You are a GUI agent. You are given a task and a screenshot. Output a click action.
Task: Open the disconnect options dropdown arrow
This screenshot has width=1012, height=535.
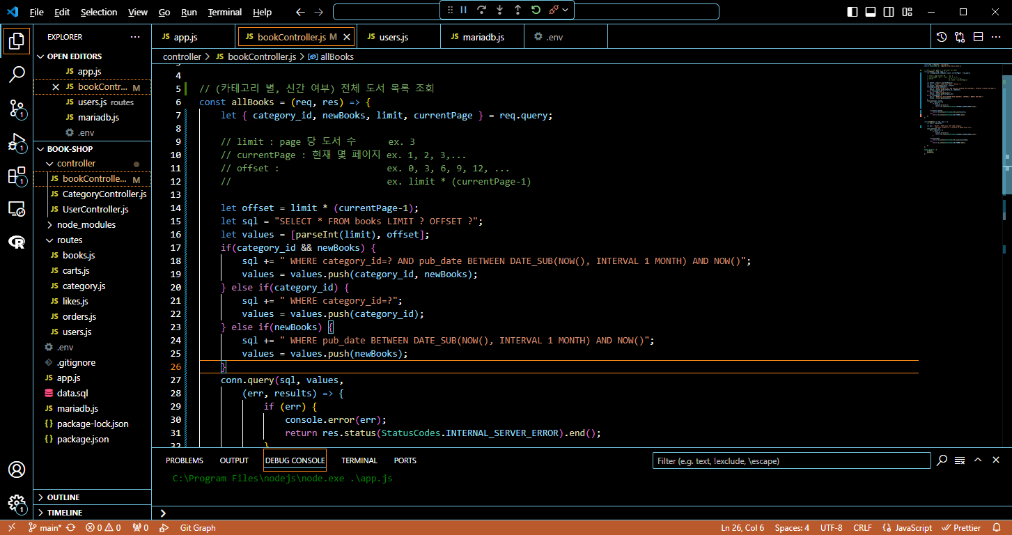coord(566,10)
